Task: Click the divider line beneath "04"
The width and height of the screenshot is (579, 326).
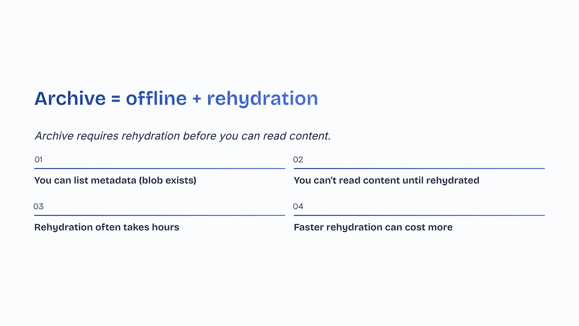Action: click(419, 215)
